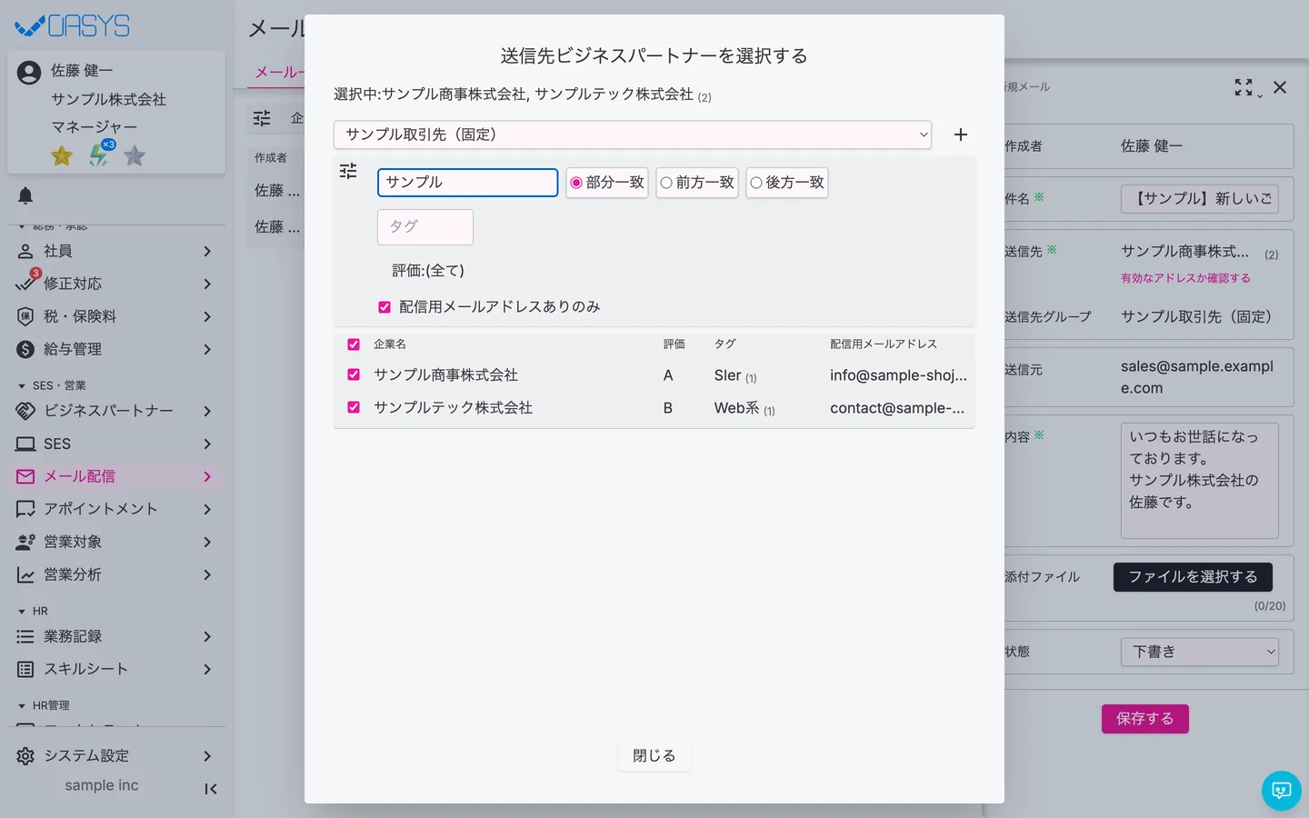Click the filter icon in background mail list
Image resolution: width=1309 pixels, height=818 pixels.
point(262,118)
